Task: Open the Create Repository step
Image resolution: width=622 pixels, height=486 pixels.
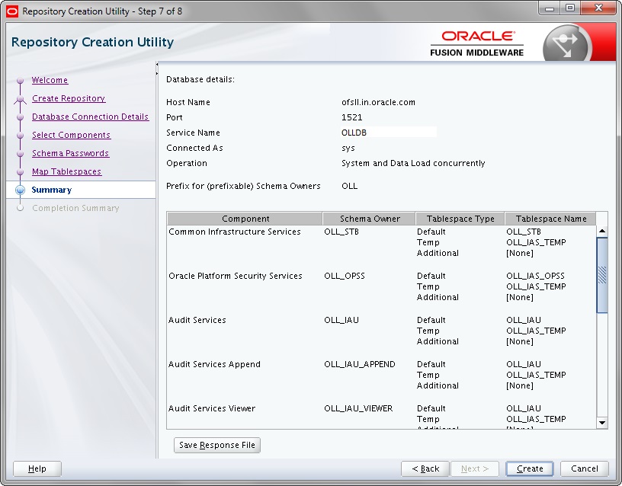Action: [x=69, y=98]
